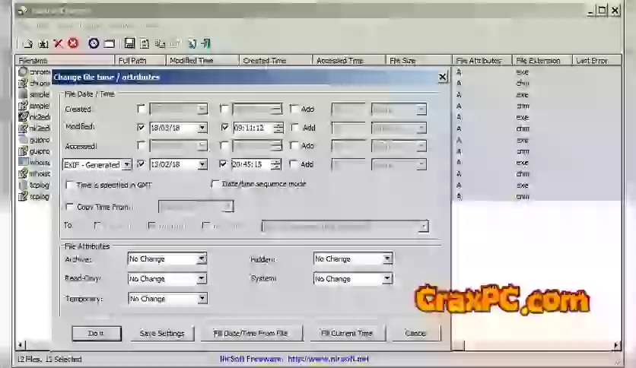The width and height of the screenshot is (636, 368).
Task: Open the System attribute dropdown
Action: tap(387, 278)
